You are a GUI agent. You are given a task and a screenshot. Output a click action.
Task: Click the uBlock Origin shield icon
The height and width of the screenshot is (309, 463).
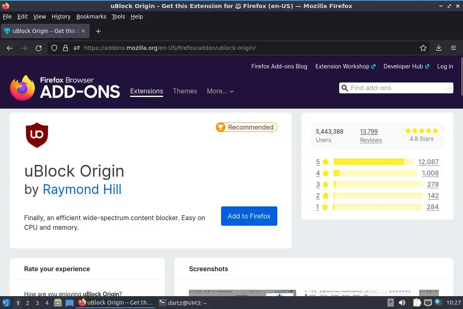[37, 135]
